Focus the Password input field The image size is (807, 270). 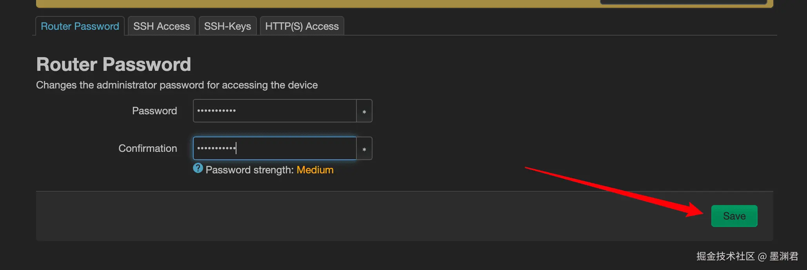[x=274, y=111]
